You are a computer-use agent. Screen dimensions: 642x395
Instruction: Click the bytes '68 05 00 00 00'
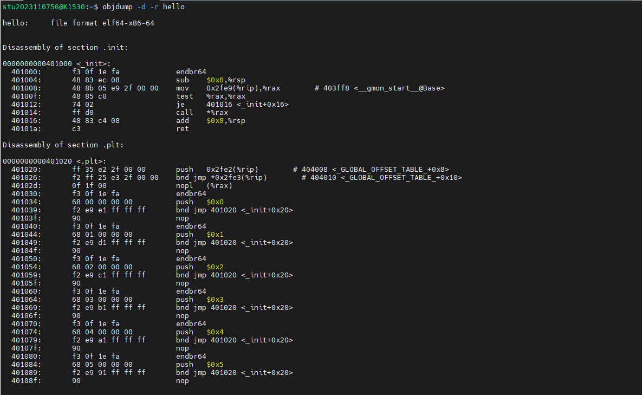coord(102,365)
